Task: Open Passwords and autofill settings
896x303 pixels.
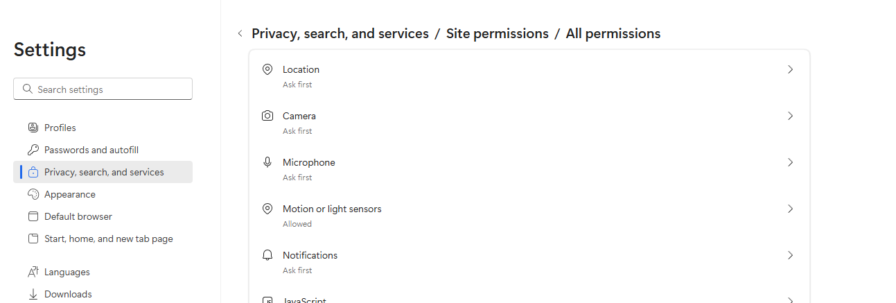Action: tap(91, 150)
